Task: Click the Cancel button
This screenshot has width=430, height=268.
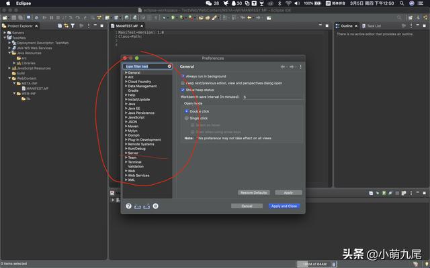Action: [247, 206]
